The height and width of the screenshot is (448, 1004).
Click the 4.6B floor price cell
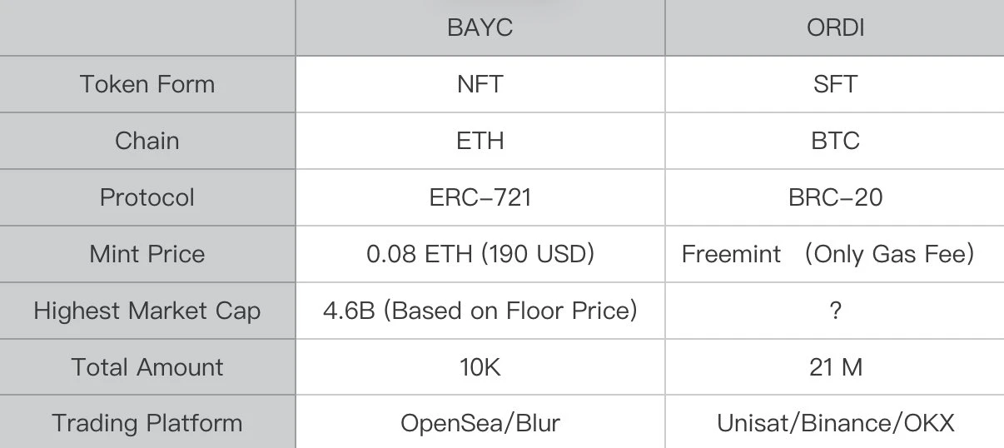tap(480, 311)
